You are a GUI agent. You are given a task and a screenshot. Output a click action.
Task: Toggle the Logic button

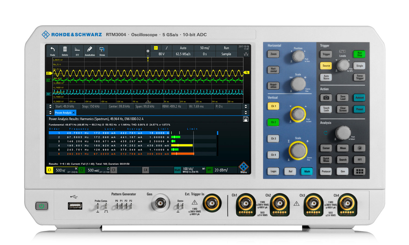pyautogui.click(x=273, y=171)
